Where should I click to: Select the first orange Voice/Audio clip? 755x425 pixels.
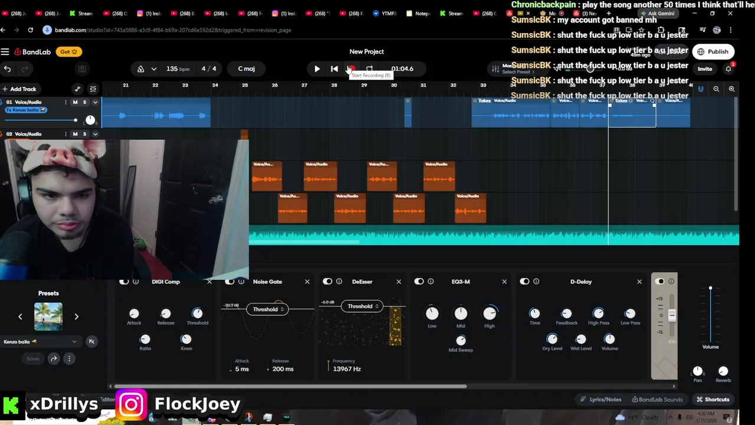pos(267,176)
